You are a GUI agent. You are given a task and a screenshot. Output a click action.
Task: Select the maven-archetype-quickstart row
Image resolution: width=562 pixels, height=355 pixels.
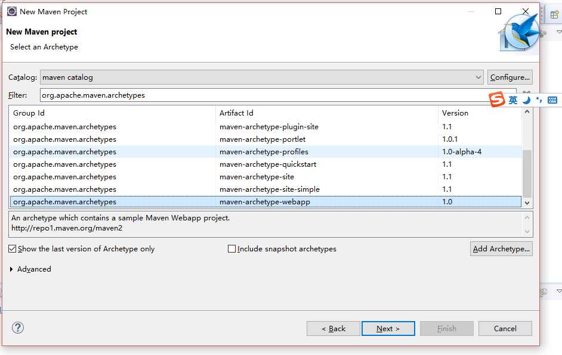[265, 164]
